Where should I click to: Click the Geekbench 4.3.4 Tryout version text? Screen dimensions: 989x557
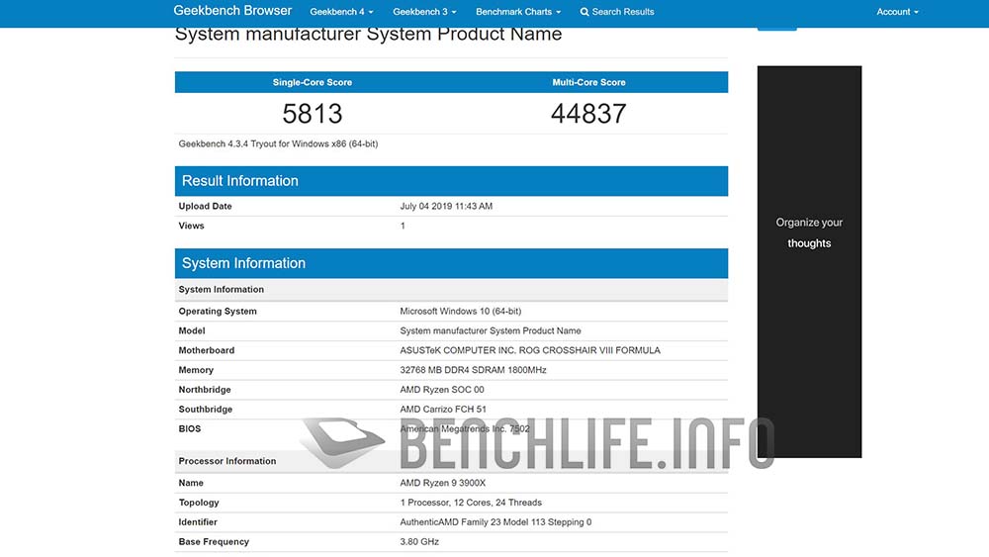(278, 143)
